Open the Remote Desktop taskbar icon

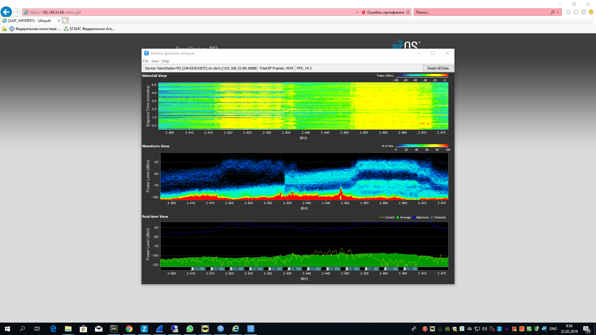pyautogui.click(x=175, y=329)
